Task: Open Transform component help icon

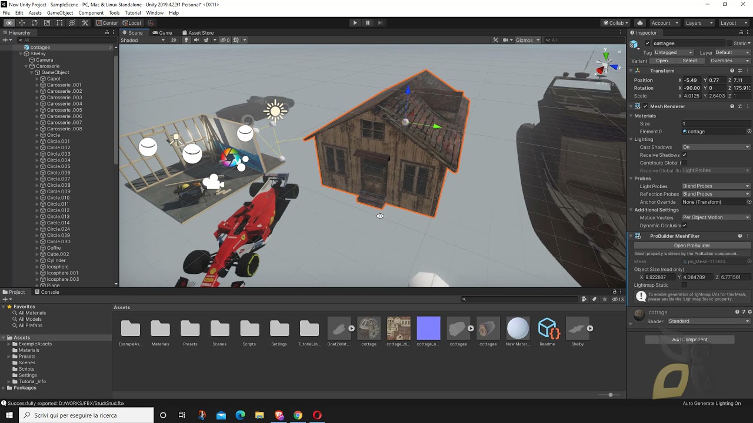Action: pyautogui.click(x=732, y=70)
